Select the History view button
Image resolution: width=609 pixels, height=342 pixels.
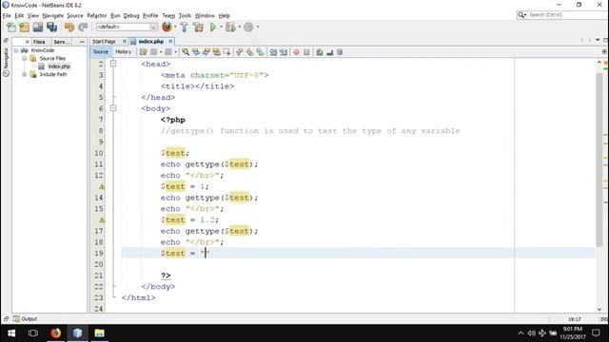pyautogui.click(x=123, y=52)
